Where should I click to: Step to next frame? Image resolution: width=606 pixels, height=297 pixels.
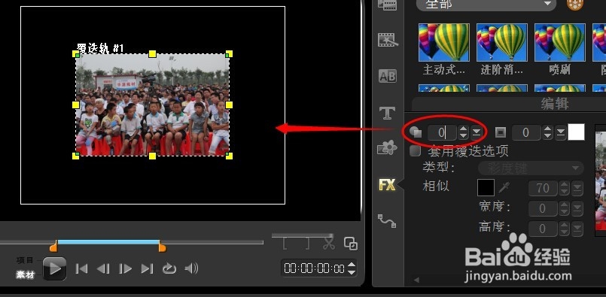(125, 268)
